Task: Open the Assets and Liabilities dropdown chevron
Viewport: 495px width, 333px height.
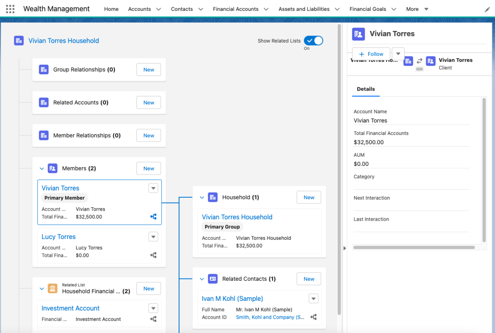Action: pyautogui.click(x=337, y=9)
